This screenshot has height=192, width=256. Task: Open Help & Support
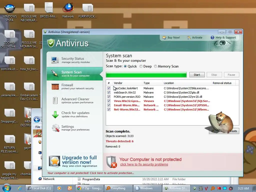[x=223, y=37]
